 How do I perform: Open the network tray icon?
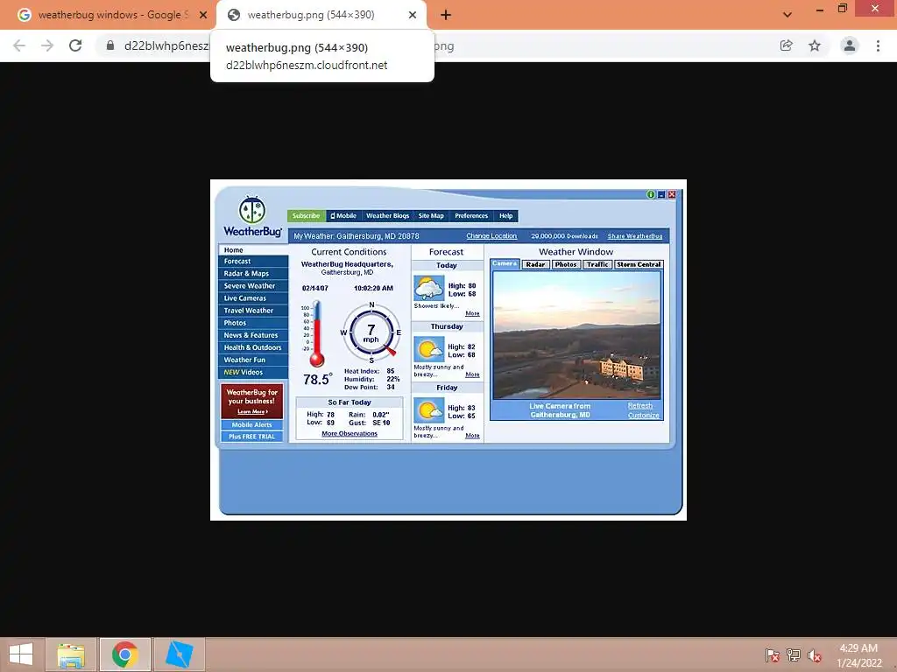794,654
